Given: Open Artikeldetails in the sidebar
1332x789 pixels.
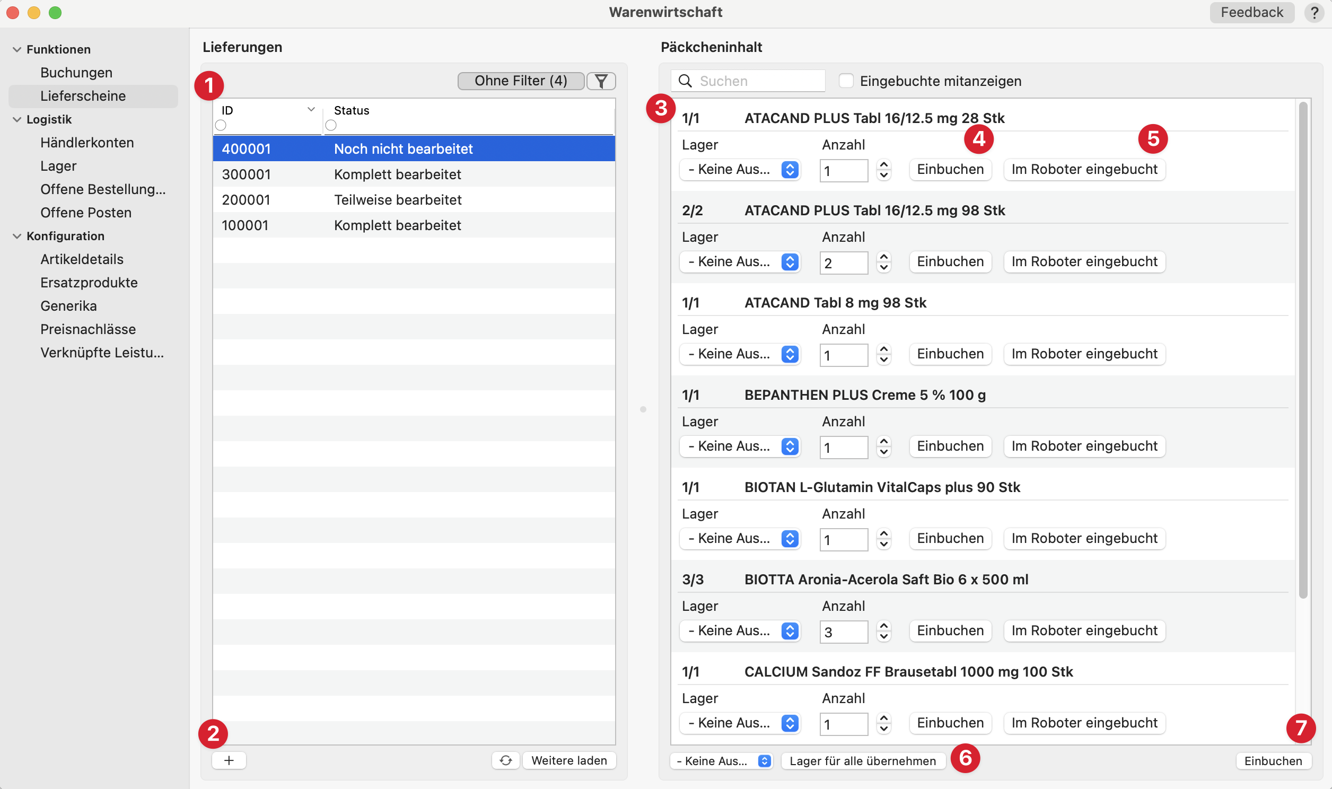Looking at the screenshot, I should coord(82,259).
